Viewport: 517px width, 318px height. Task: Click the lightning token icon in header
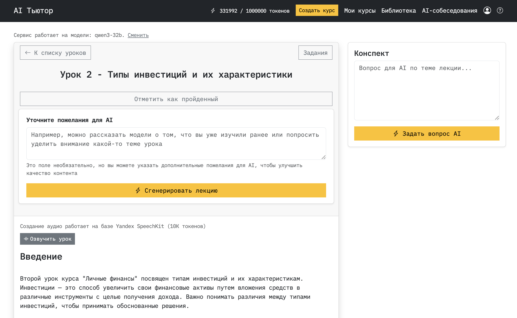tap(213, 11)
